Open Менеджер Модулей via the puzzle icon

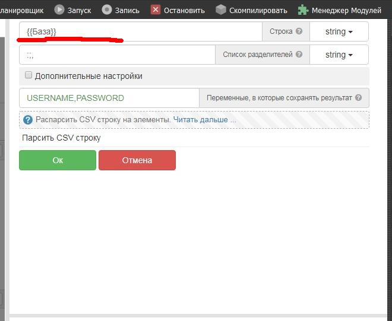tap(303, 9)
